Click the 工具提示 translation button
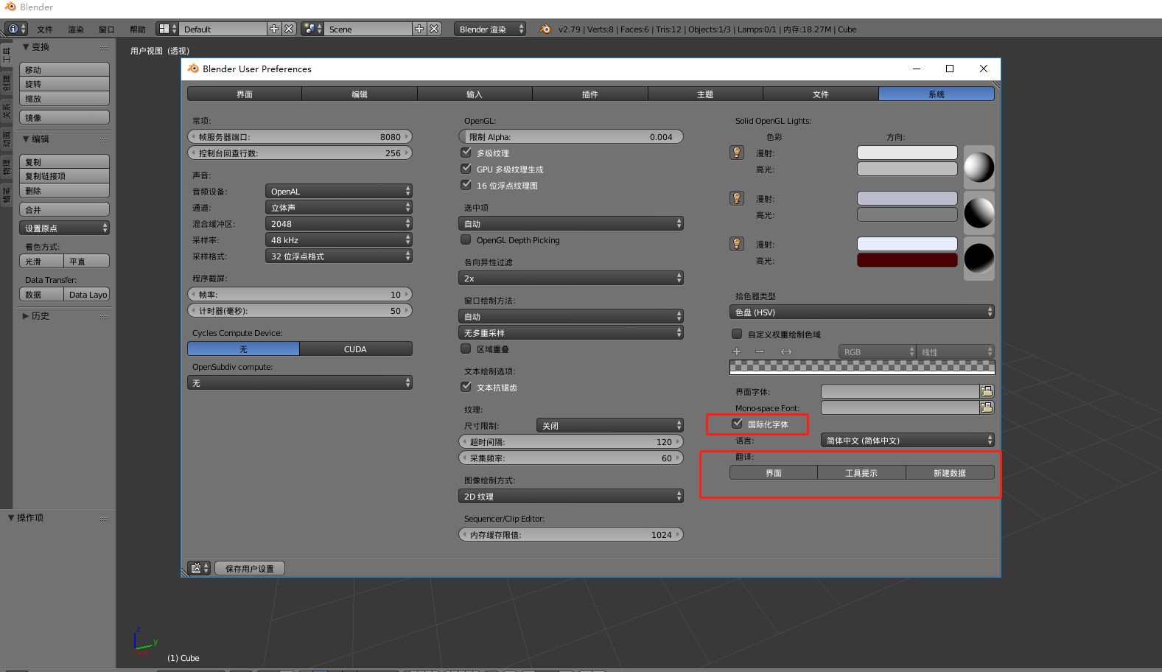 [861, 472]
